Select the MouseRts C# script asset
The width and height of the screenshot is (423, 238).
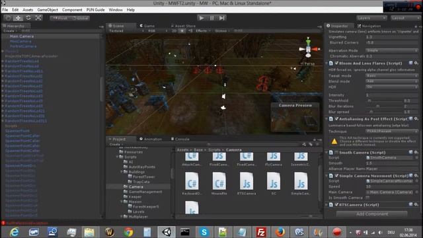219,184
